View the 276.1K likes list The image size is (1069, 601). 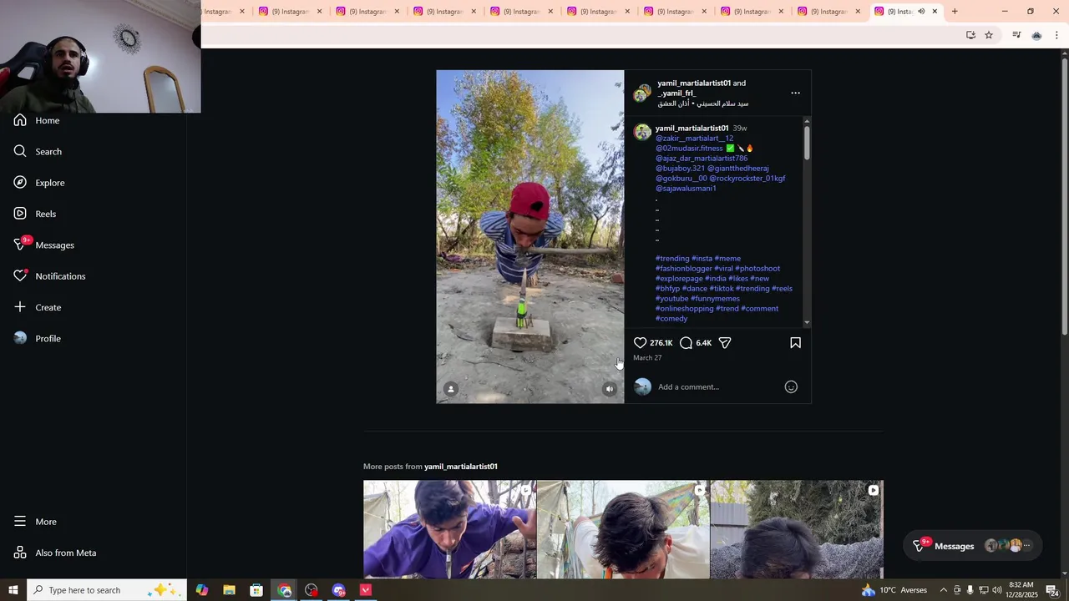[x=661, y=343]
